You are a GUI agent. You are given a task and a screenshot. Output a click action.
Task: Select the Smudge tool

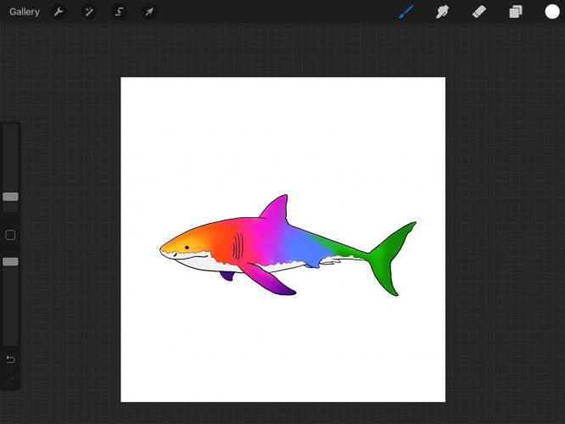(442, 12)
